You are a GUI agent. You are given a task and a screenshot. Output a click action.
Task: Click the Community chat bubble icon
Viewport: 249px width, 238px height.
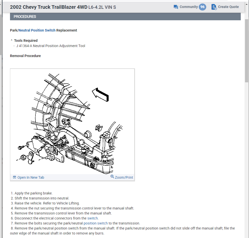pos(176,7)
